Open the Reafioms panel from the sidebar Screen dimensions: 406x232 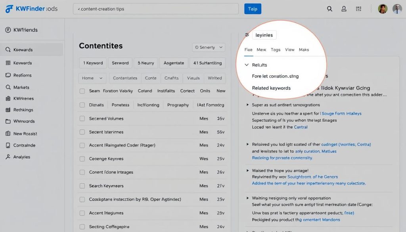pyautogui.click(x=9, y=75)
